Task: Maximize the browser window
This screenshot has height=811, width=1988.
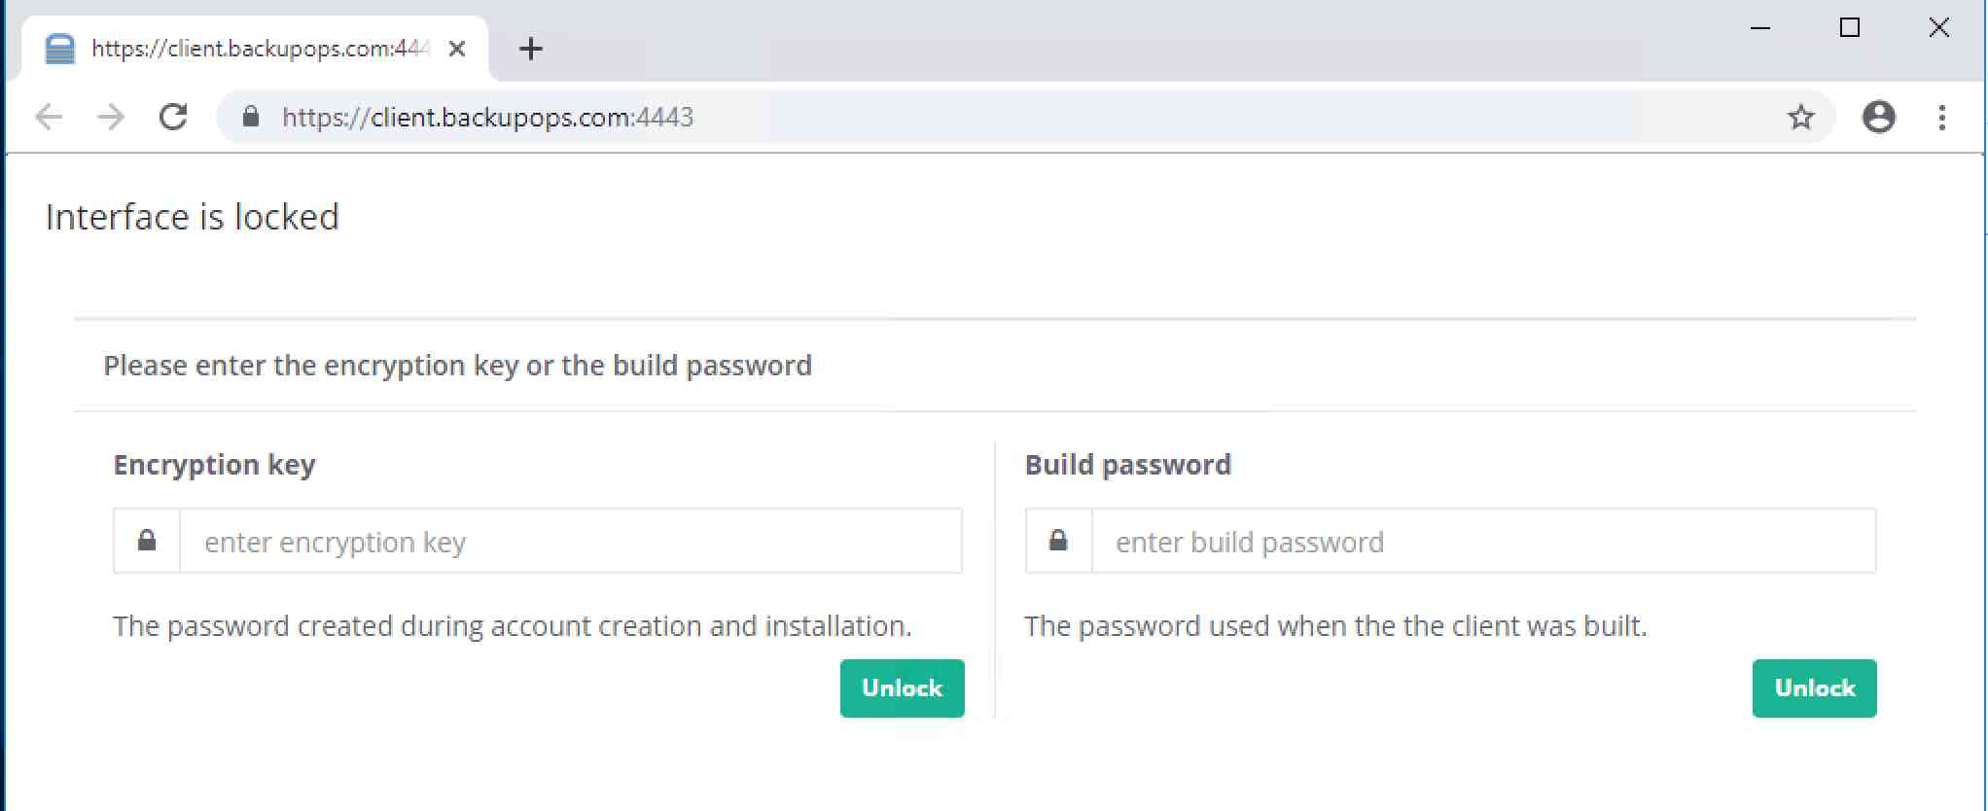Action: tap(1850, 28)
